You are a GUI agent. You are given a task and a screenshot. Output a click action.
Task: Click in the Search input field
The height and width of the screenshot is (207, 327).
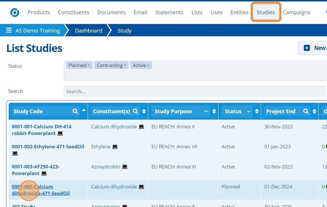(x=194, y=91)
